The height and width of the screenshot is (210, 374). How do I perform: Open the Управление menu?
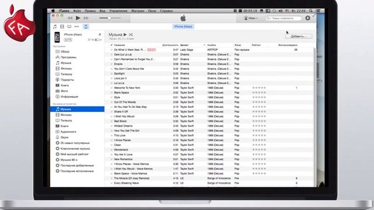(x=118, y=11)
